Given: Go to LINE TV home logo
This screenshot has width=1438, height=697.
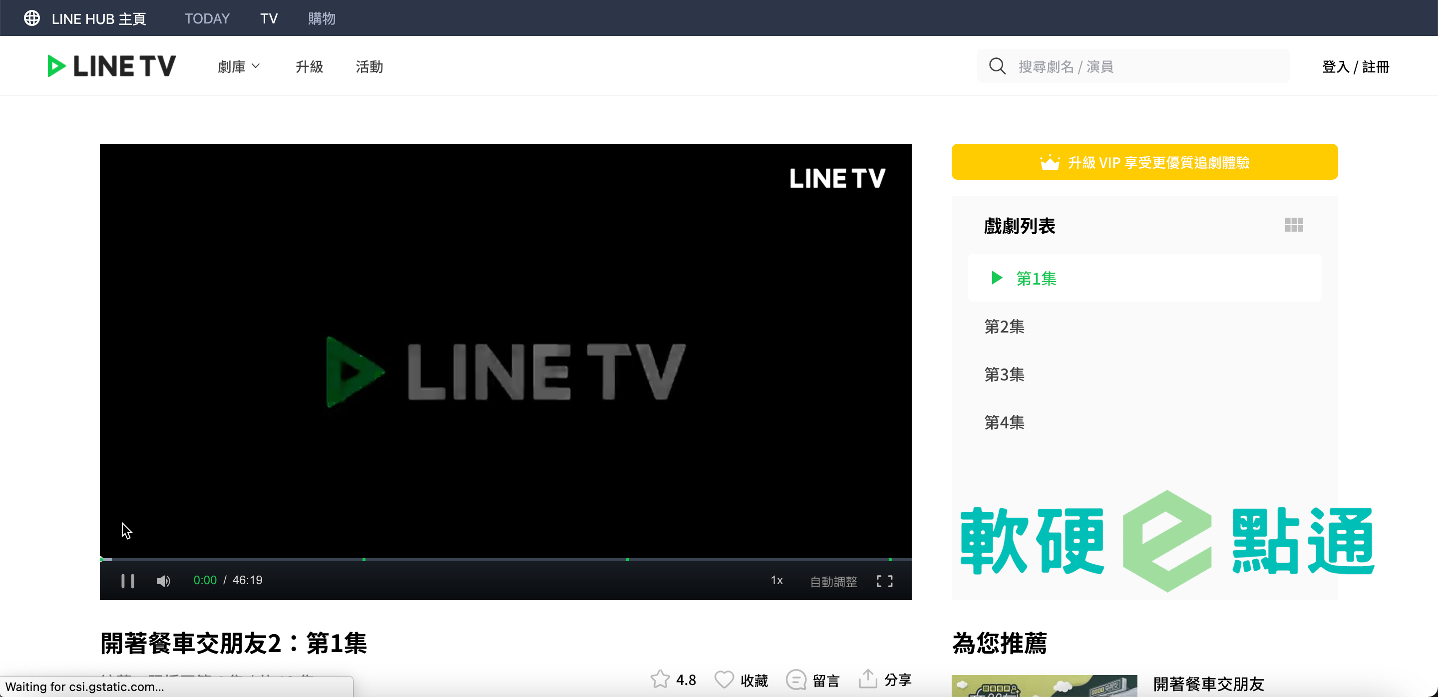Looking at the screenshot, I should [112, 66].
